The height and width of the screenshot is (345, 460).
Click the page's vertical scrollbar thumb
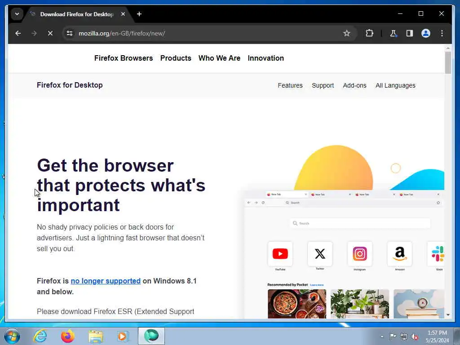(448, 63)
